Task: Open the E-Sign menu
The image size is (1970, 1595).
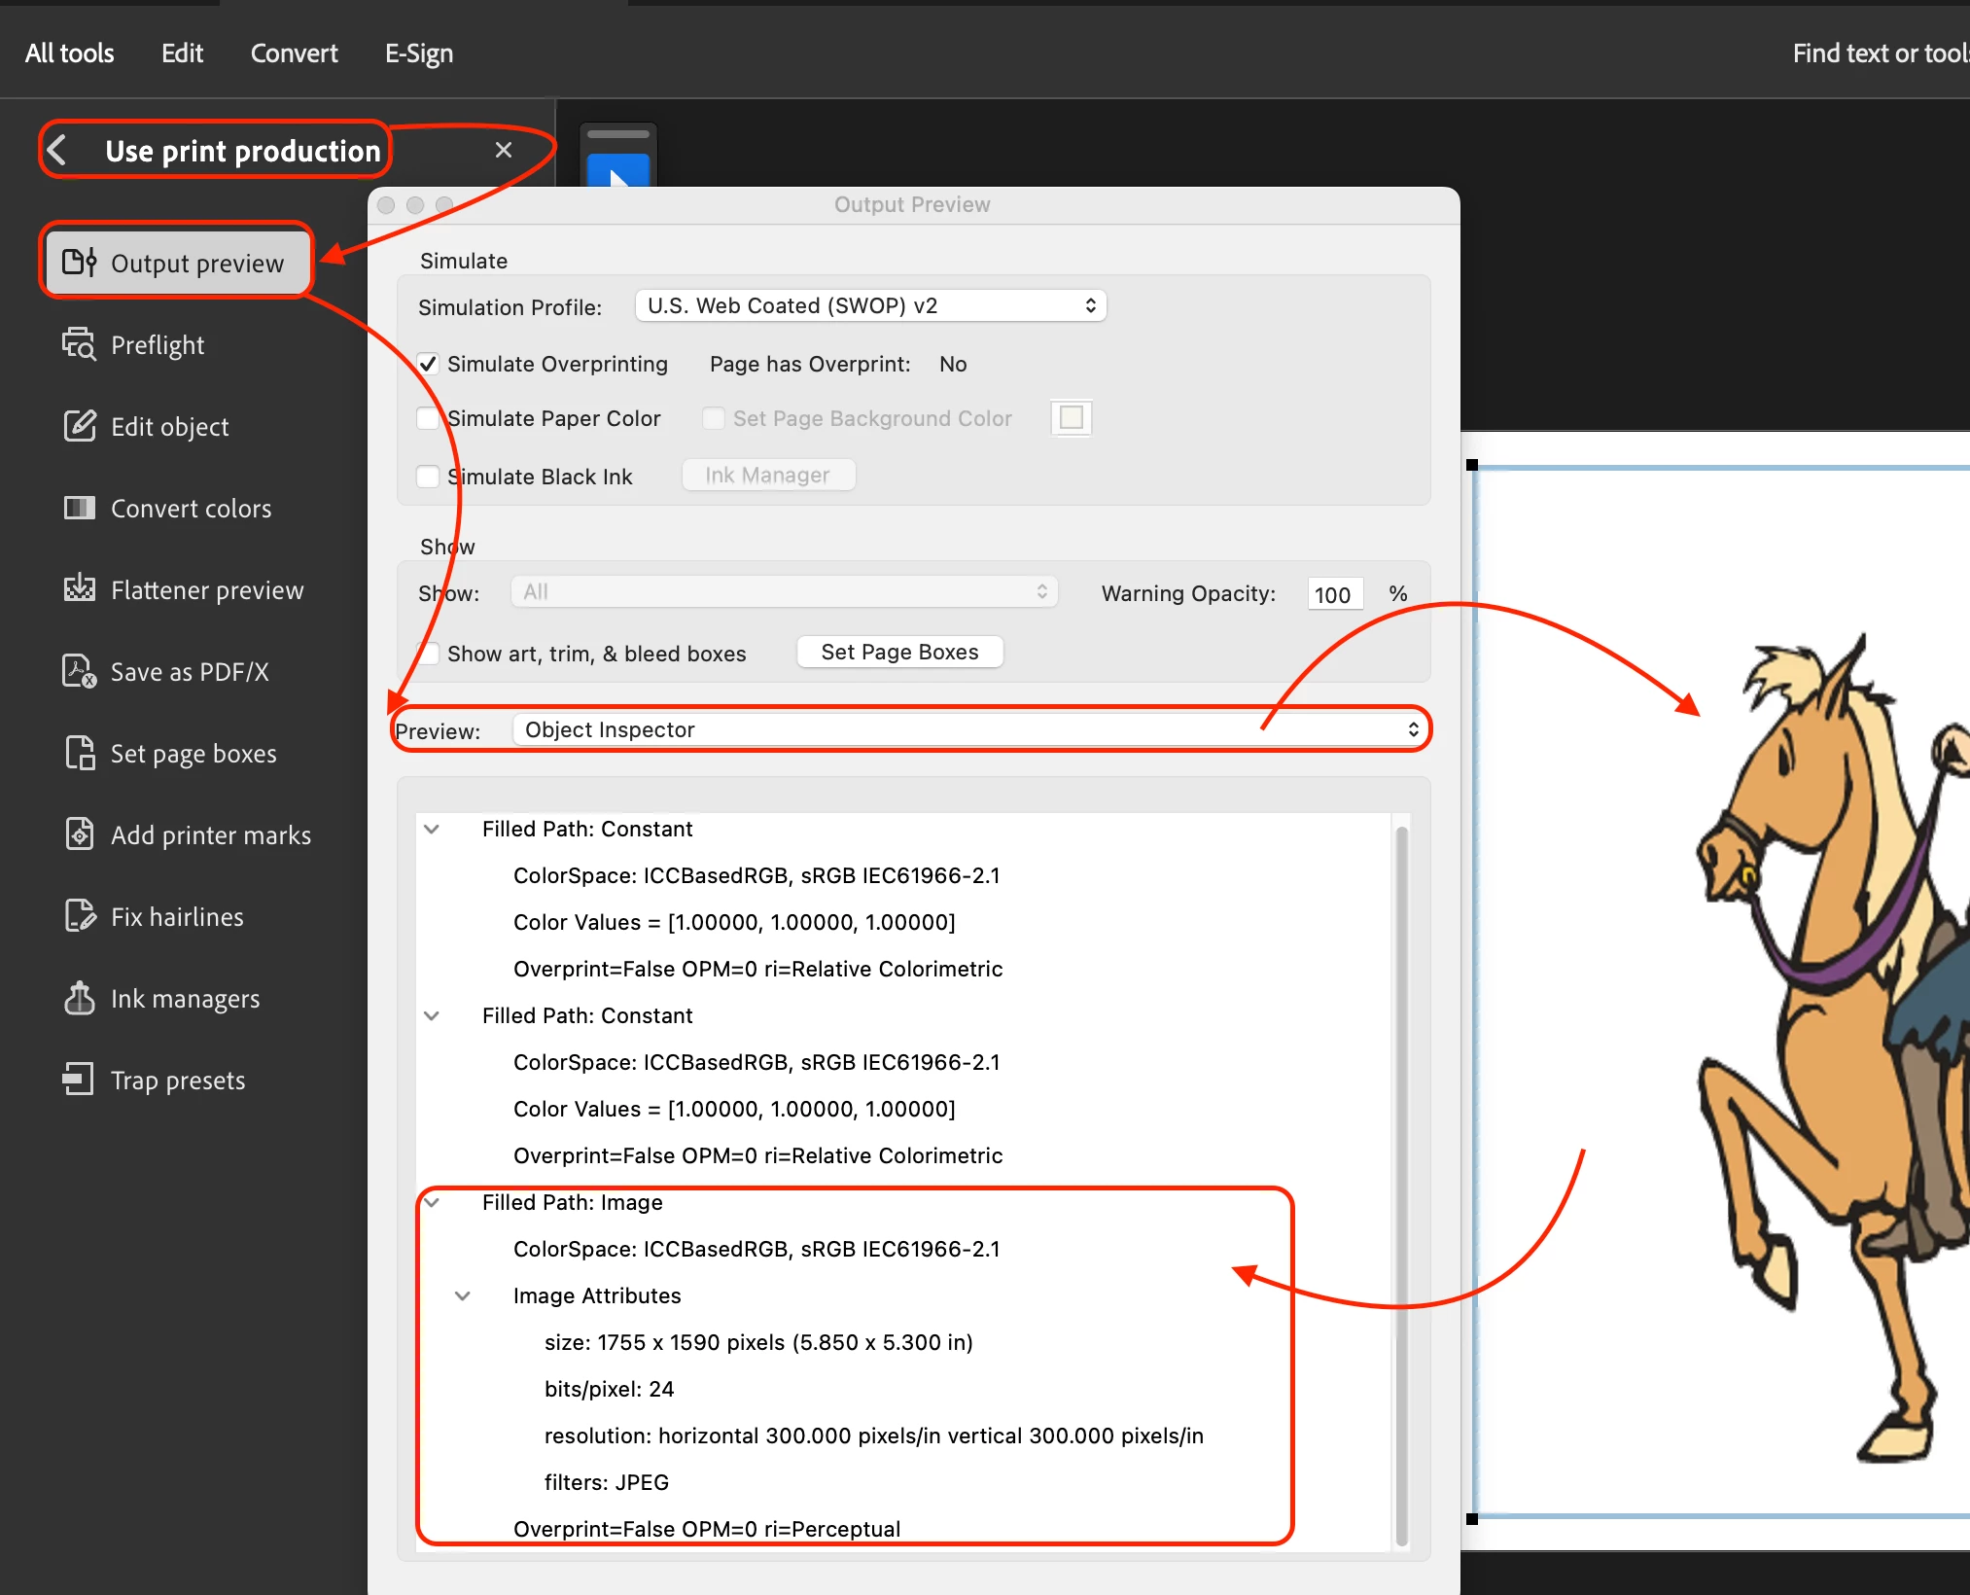Action: tap(418, 53)
